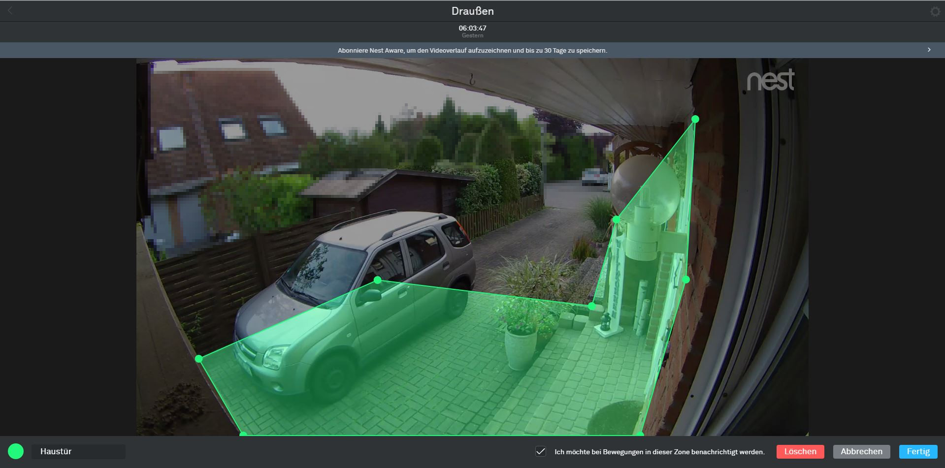Expand the Nest Aware banner chevron
Image resolution: width=945 pixels, height=468 pixels.
[x=929, y=50]
